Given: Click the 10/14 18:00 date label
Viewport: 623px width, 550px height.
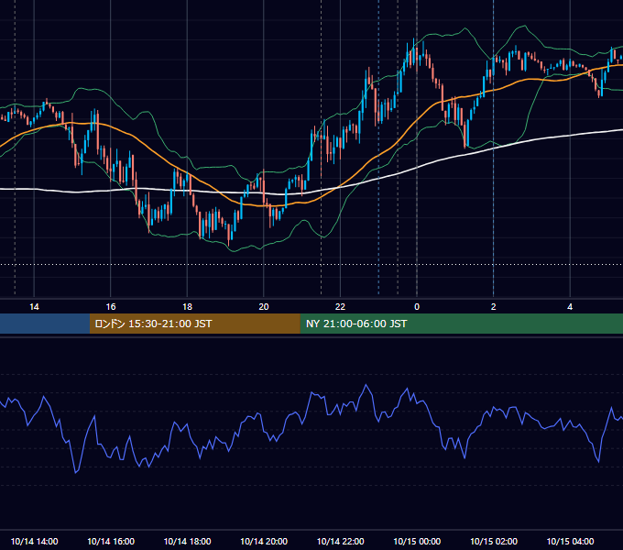Looking at the screenshot, I should click(187, 542).
